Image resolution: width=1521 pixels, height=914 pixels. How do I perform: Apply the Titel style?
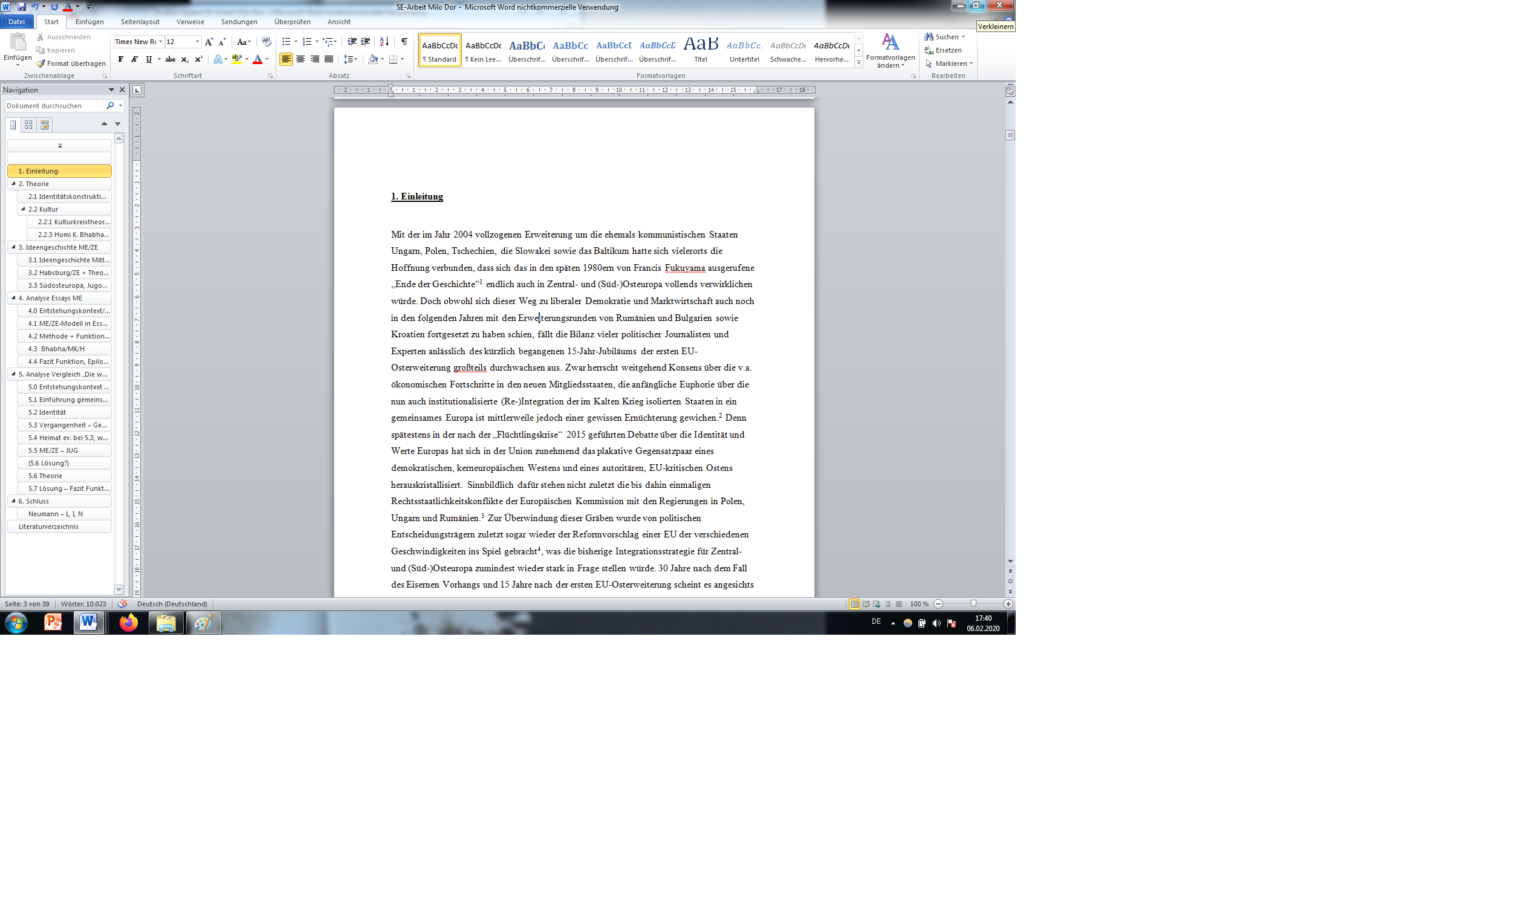tap(700, 50)
